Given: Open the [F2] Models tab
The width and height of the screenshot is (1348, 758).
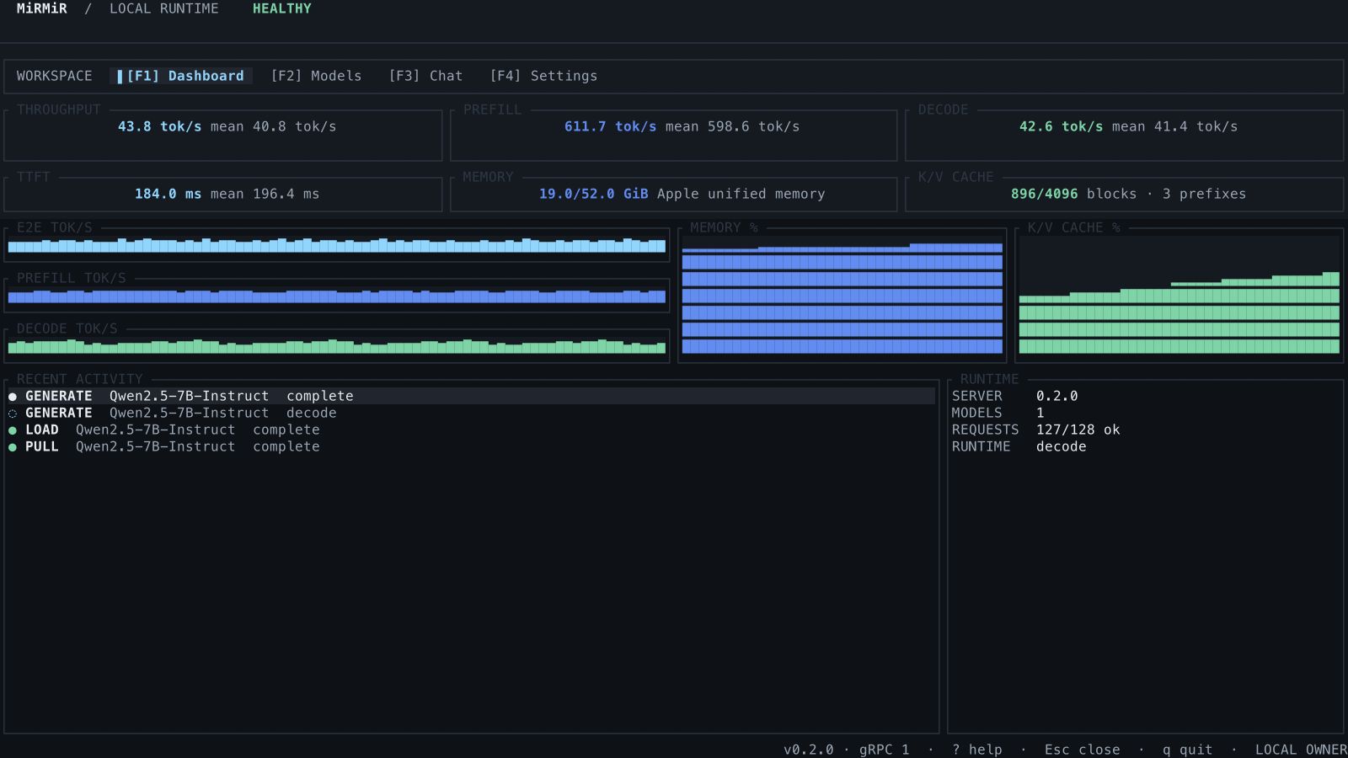Looking at the screenshot, I should coord(316,76).
